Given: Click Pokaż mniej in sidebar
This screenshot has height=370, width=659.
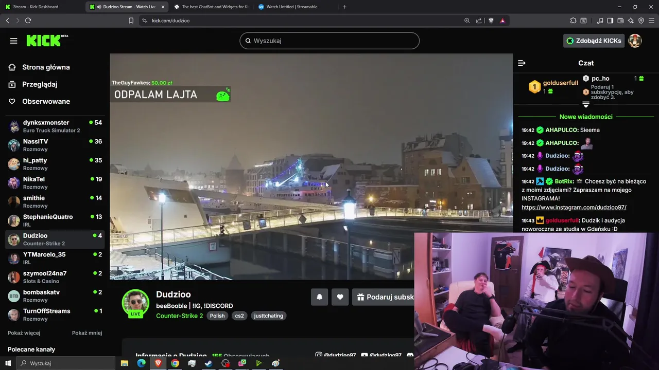Looking at the screenshot, I should tap(87, 333).
